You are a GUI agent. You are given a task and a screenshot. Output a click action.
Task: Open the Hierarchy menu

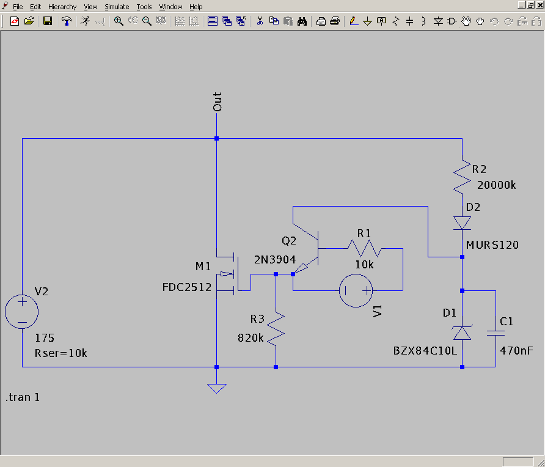[62, 7]
